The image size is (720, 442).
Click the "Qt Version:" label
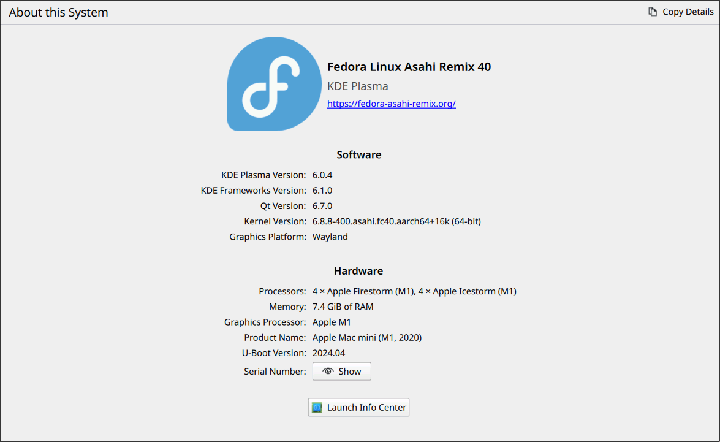click(x=283, y=206)
